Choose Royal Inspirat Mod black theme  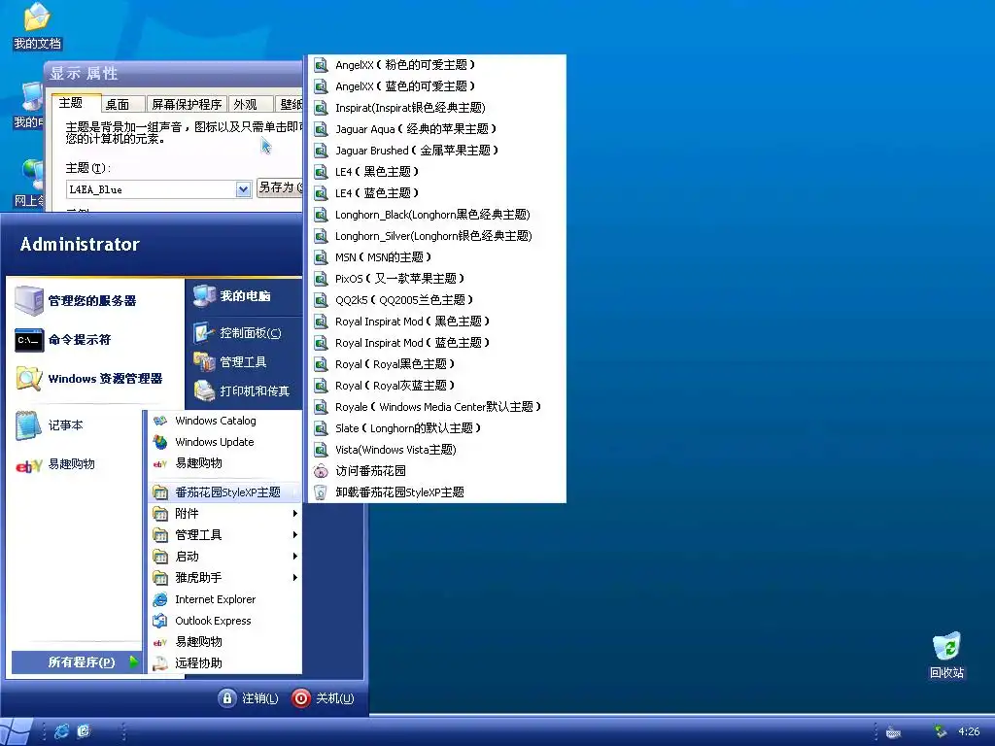(x=437, y=322)
